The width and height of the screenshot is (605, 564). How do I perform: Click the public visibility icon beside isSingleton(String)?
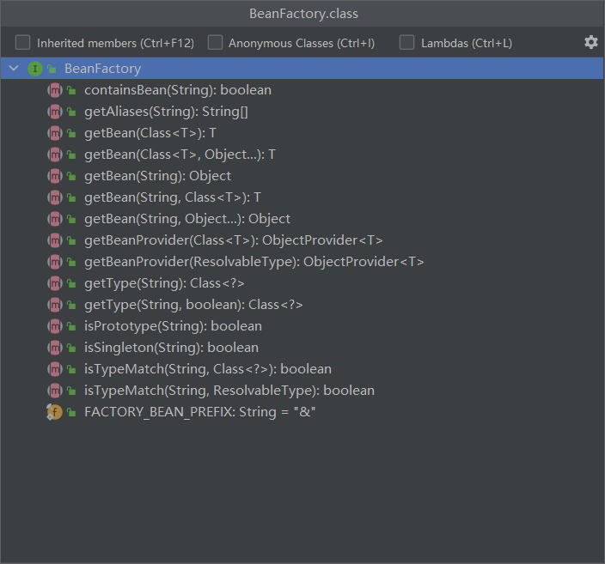(x=72, y=348)
